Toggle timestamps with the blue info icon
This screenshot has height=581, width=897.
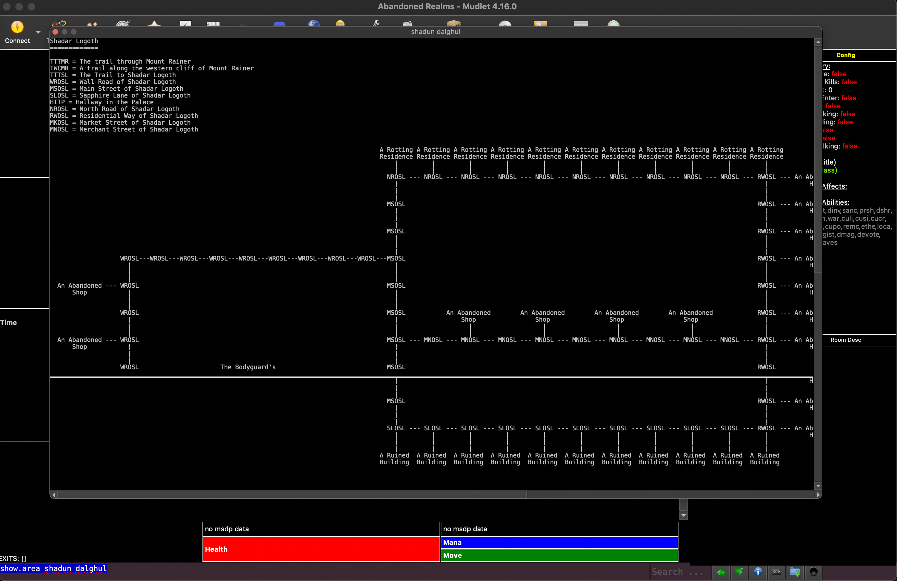758,572
